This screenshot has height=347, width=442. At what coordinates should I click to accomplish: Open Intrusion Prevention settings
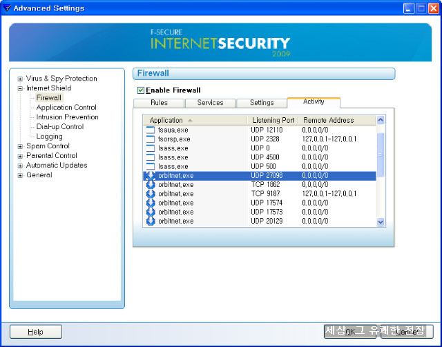click(68, 117)
